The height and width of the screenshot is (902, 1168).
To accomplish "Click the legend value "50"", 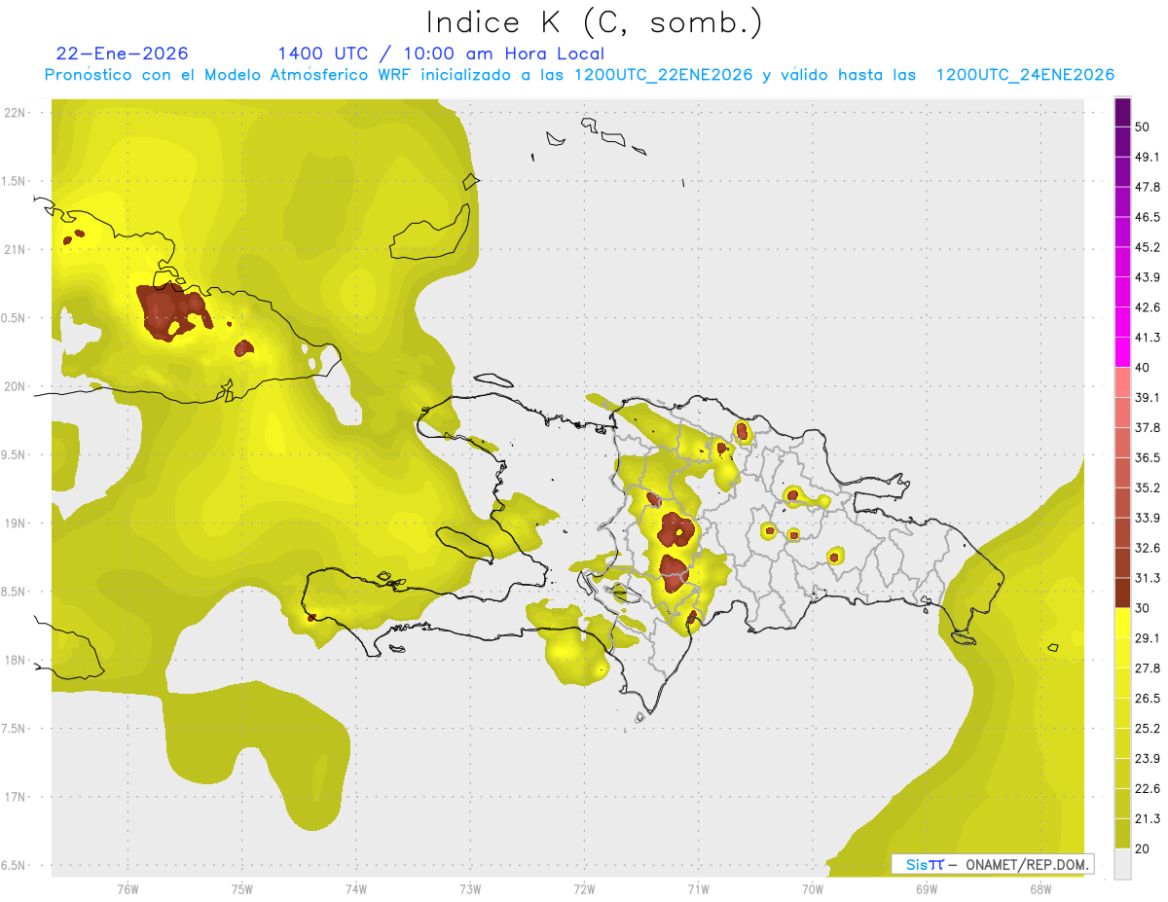I will click(1142, 127).
